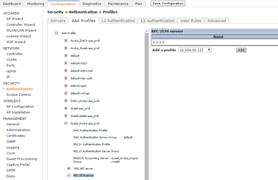Select MAC Authentication Server Group item
Viewport: 278px width, 180px height.
pyautogui.click(x=95, y=137)
